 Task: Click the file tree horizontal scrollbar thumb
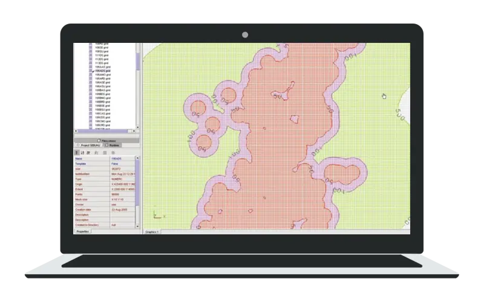103,131
